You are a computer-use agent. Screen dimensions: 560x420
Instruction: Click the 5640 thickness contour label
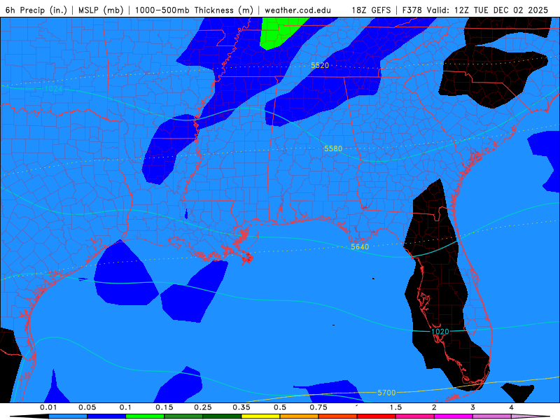360,247
